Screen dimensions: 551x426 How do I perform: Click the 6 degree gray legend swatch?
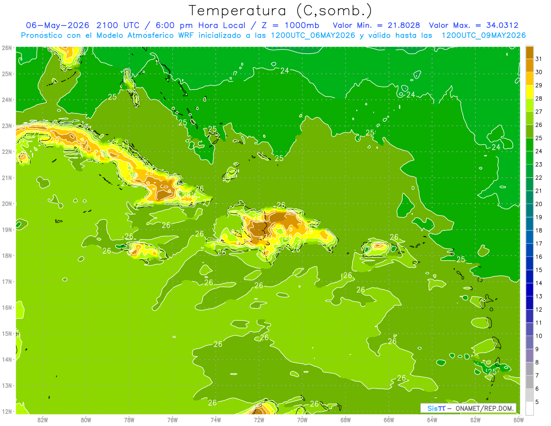click(x=529, y=382)
